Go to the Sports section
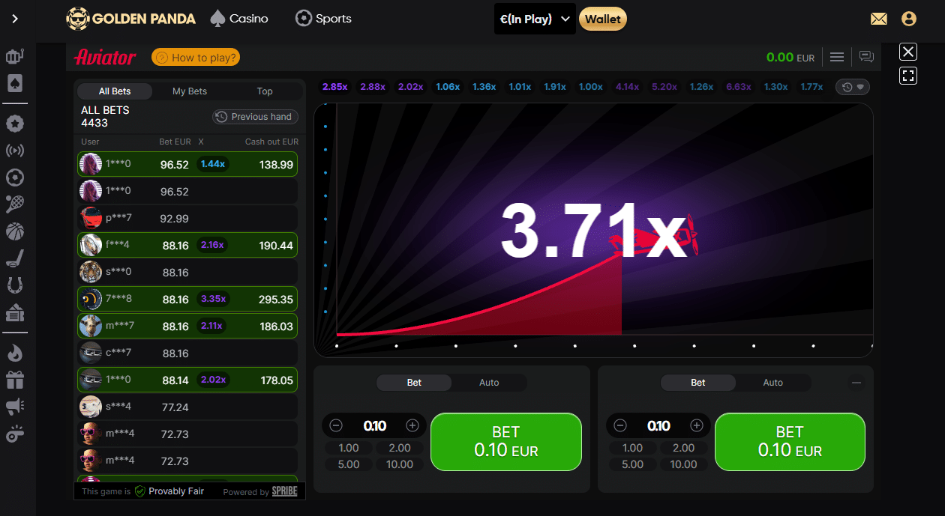This screenshot has width=945, height=516. pos(323,18)
